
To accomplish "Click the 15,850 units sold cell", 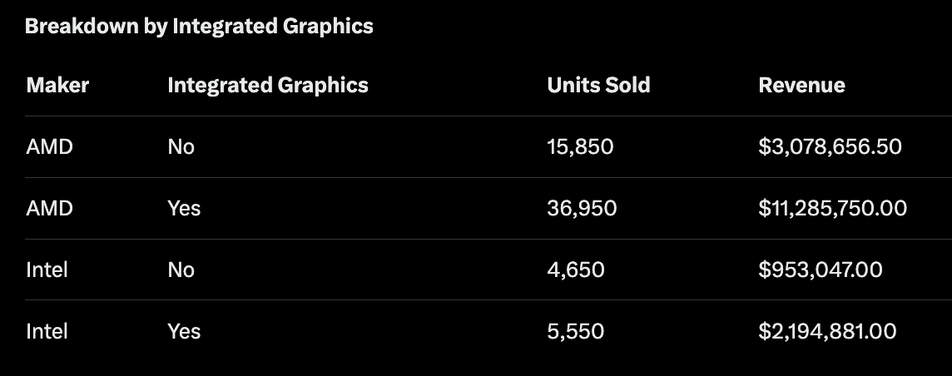I will [x=580, y=147].
